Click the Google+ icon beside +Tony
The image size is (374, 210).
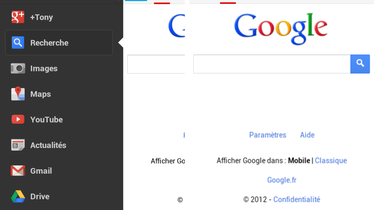(18, 17)
